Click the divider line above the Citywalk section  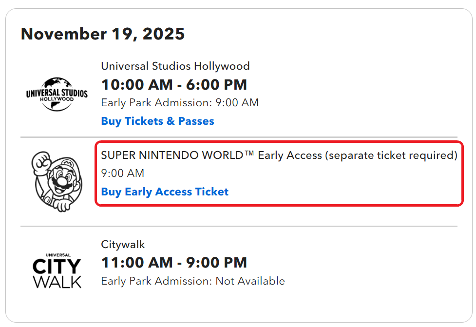pyautogui.click(x=239, y=226)
